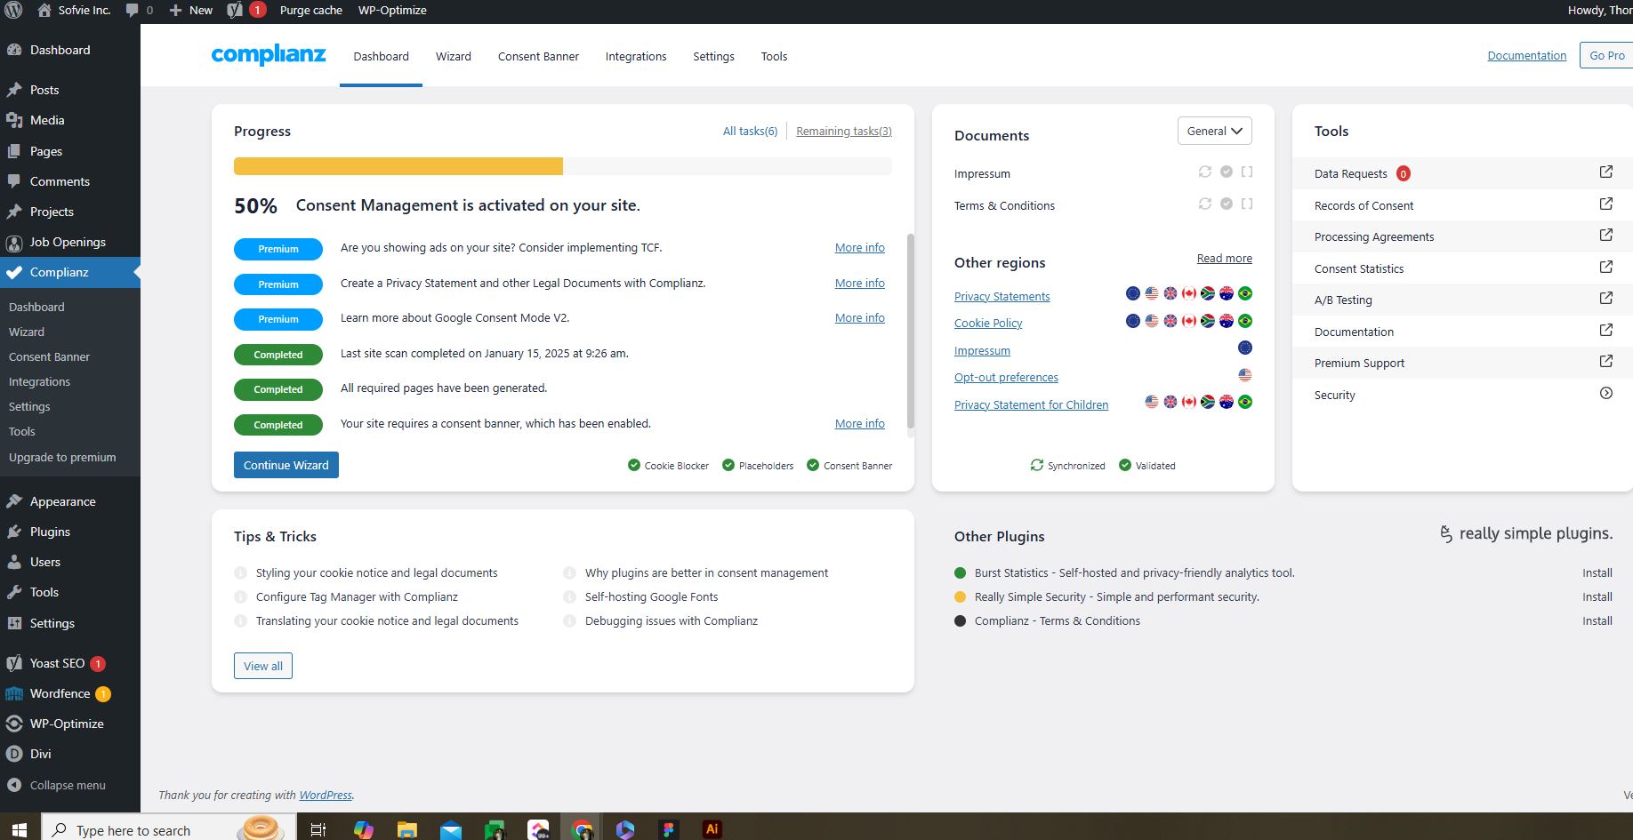
Task: Click sync icon in Terms & Conditions row
Action: (x=1205, y=204)
